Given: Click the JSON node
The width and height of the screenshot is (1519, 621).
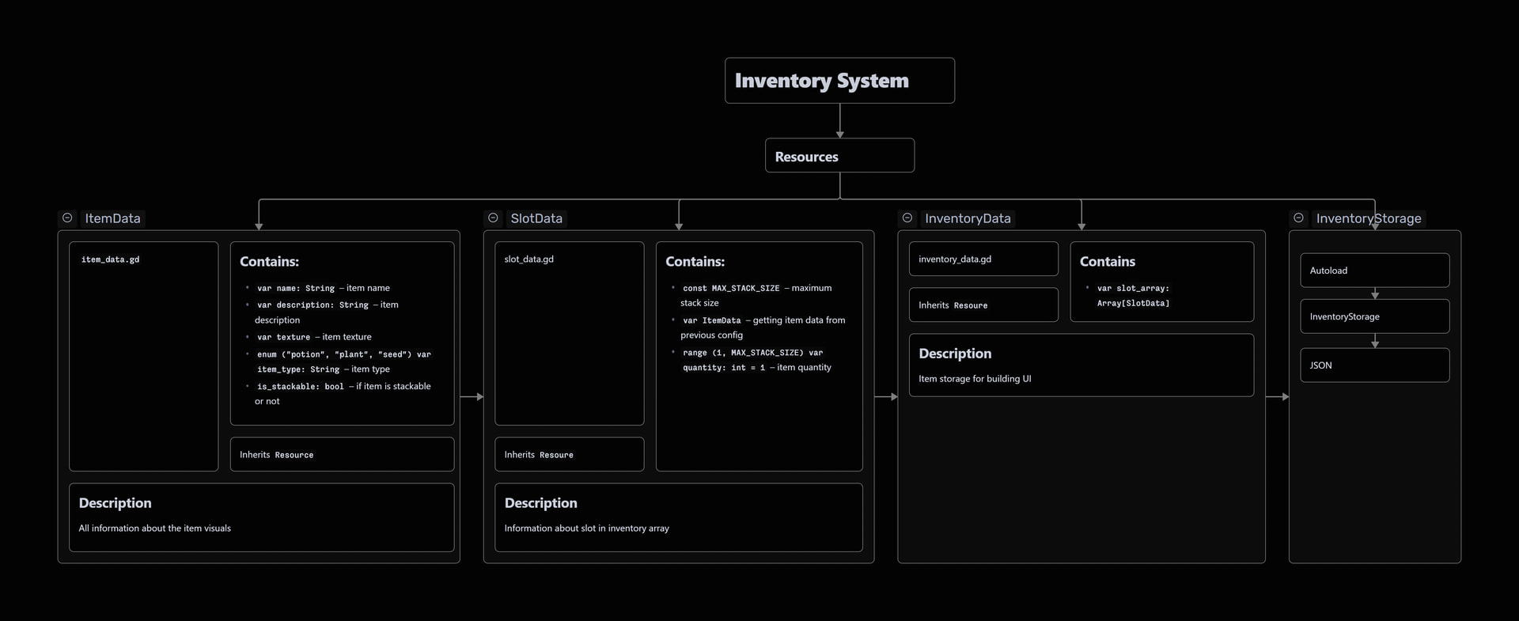Looking at the screenshot, I should pyautogui.click(x=1373, y=365).
